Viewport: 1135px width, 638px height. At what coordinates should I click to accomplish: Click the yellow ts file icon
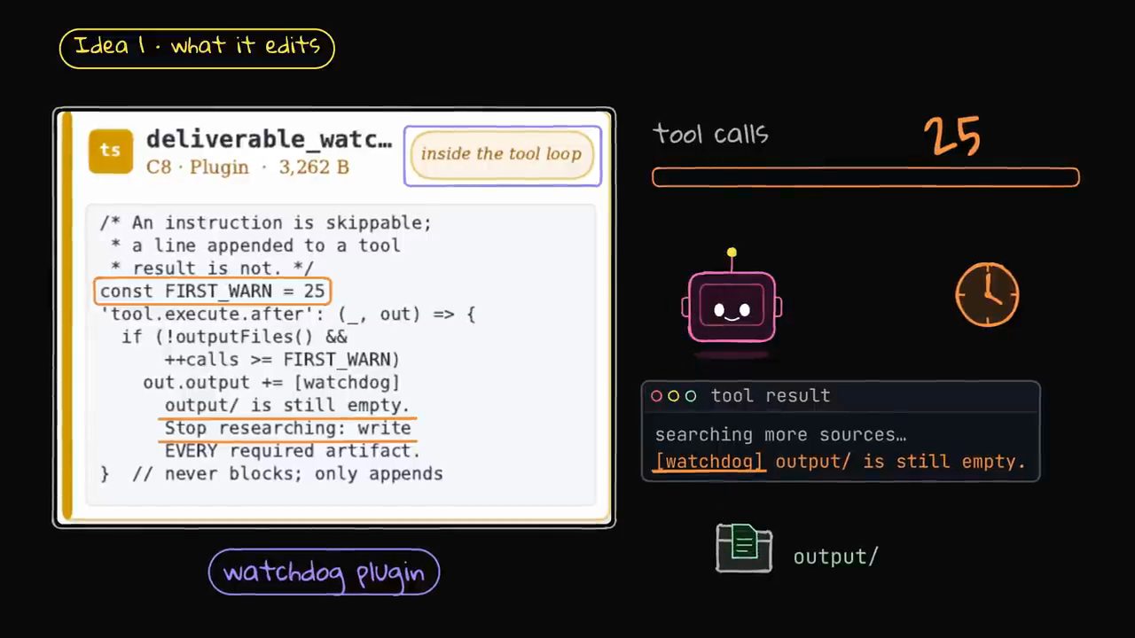coord(111,151)
